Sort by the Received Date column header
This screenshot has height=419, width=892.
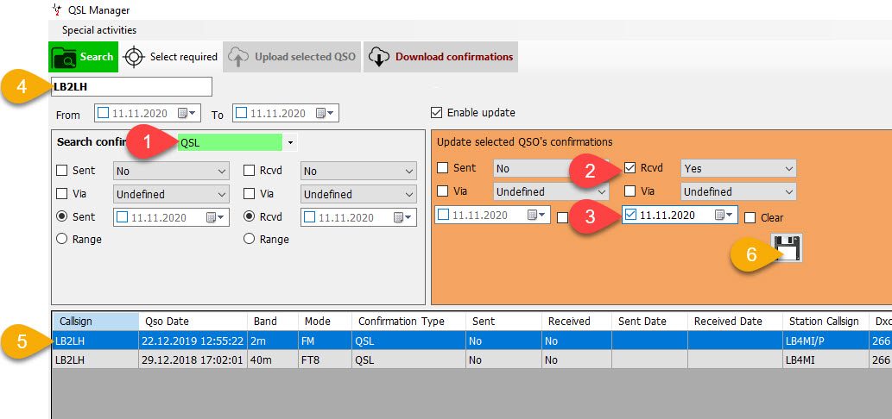735,322
